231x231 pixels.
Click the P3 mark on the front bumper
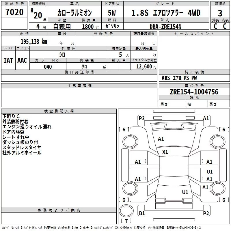coord(141,118)
